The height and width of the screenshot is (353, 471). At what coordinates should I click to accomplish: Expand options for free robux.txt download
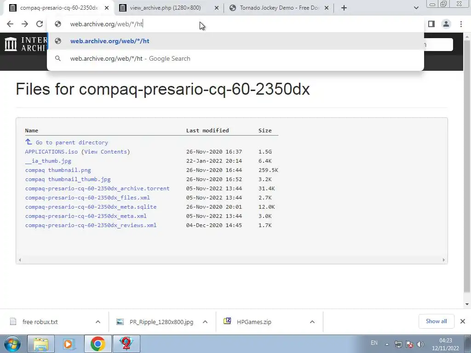click(x=98, y=322)
